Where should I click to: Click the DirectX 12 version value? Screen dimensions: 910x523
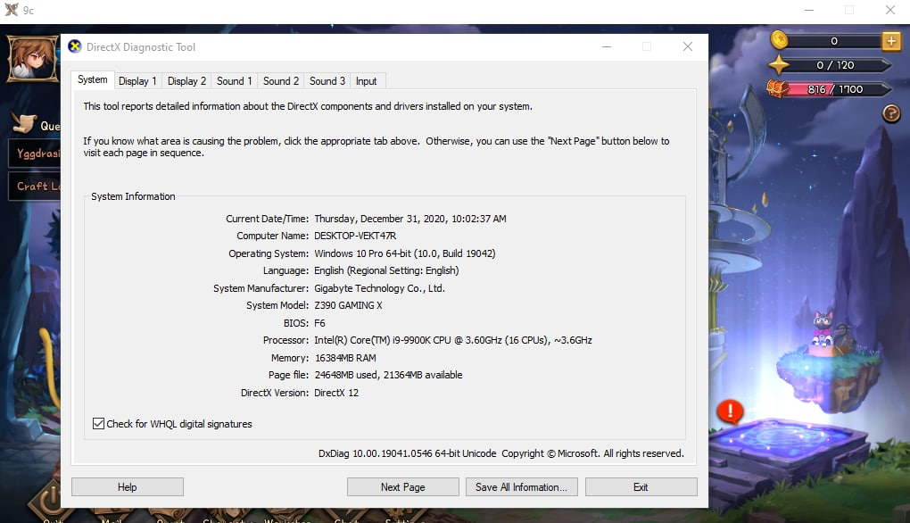tap(336, 393)
